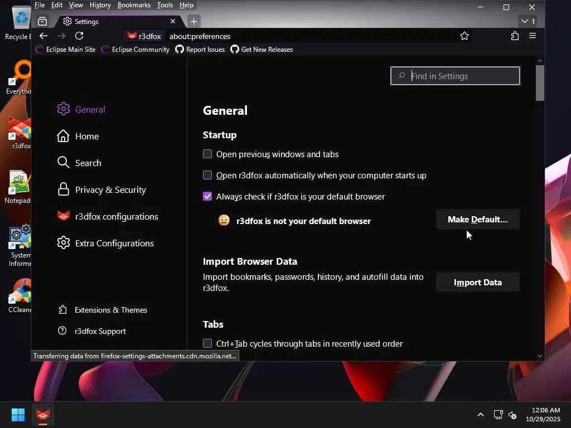Image resolution: width=571 pixels, height=428 pixels.
Task: Open the tab overview icon left of Settings tab
Action: [x=42, y=22]
